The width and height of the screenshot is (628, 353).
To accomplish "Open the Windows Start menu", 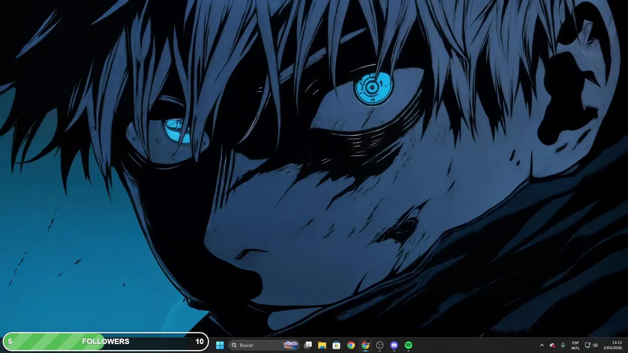I will [220, 345].
